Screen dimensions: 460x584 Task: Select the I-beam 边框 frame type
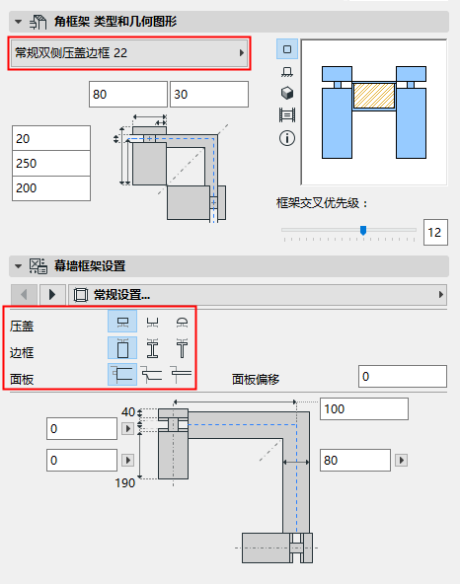(152, 348)
